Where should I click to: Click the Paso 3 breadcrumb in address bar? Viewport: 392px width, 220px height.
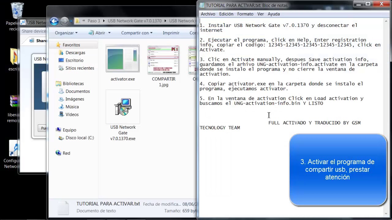coord(94,21)
